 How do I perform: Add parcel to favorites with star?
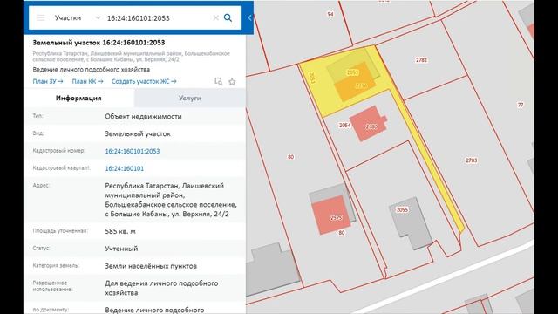coord(232,81)
